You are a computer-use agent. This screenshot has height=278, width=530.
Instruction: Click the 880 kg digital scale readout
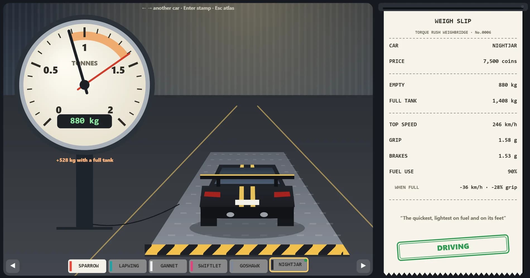pyautogui.click(x=85, y=121)
